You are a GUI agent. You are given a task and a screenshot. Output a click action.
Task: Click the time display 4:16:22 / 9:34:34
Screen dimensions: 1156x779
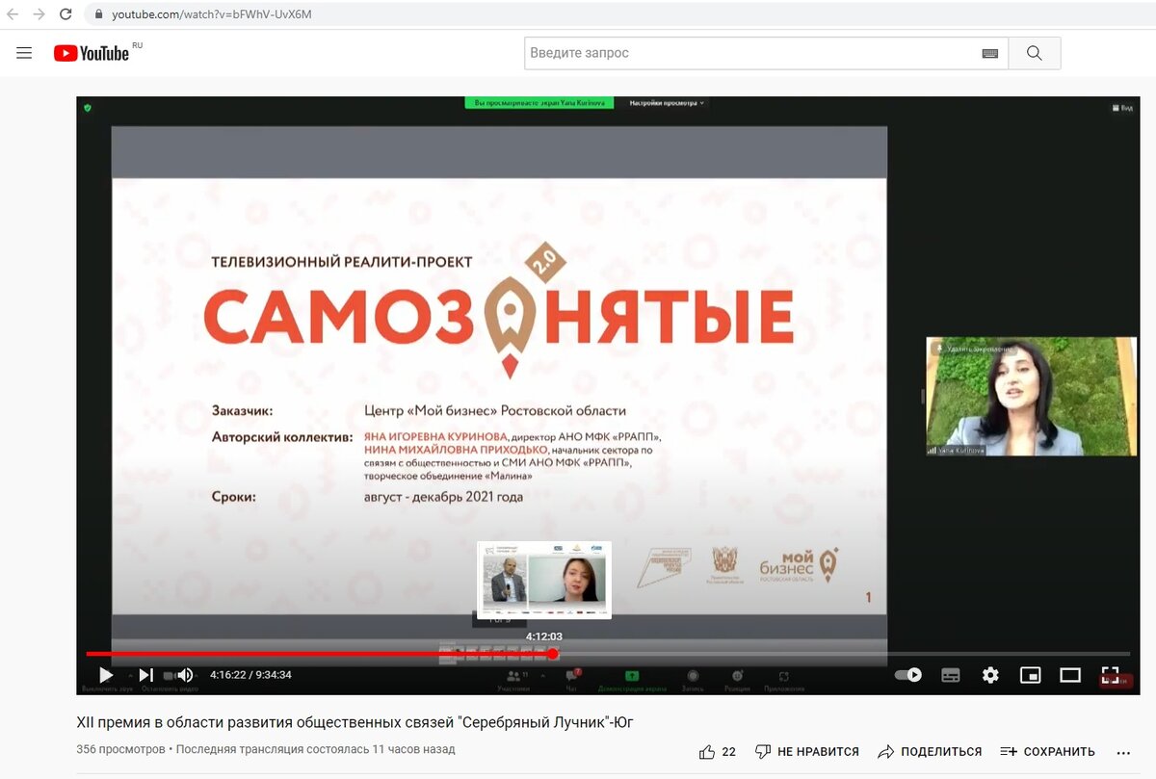250,675
